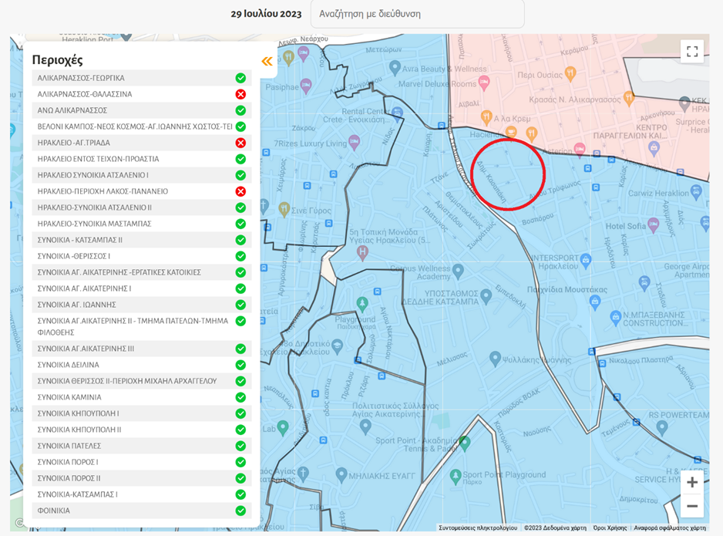Click the Αναφορά σφάλματος χάρτη link

point(669,528)
